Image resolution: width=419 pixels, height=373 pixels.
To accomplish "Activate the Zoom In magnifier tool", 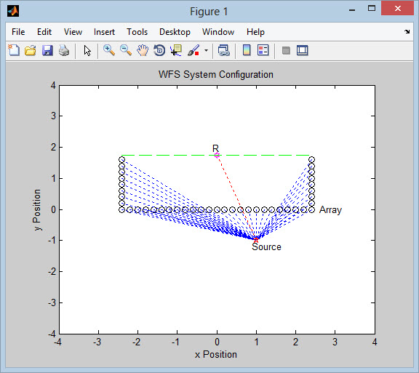I will (109, 50).
